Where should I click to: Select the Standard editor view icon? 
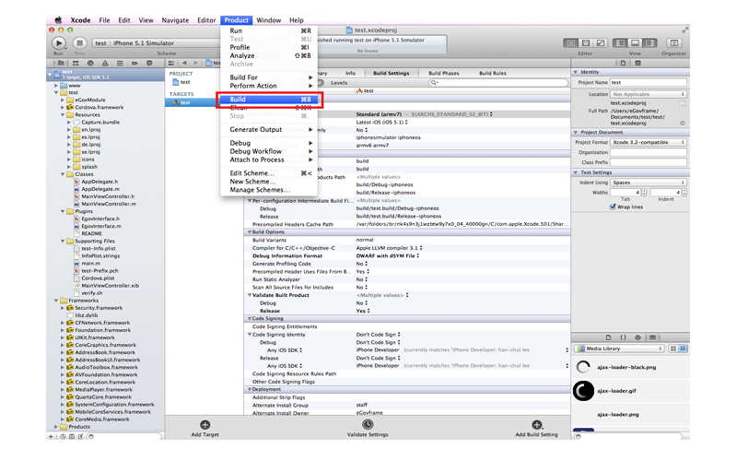[x=571, y=42]
